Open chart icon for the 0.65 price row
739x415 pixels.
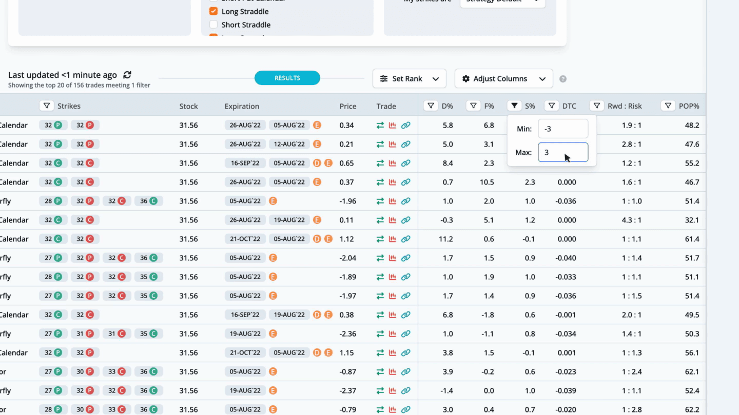click(393, 163)
